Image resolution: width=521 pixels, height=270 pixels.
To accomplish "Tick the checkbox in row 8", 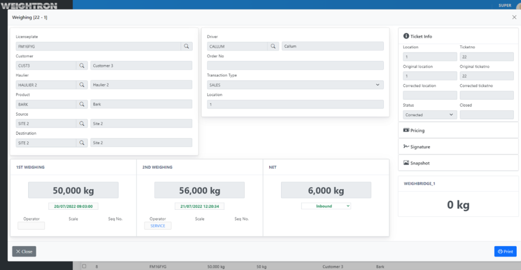I will click(84, 266).
